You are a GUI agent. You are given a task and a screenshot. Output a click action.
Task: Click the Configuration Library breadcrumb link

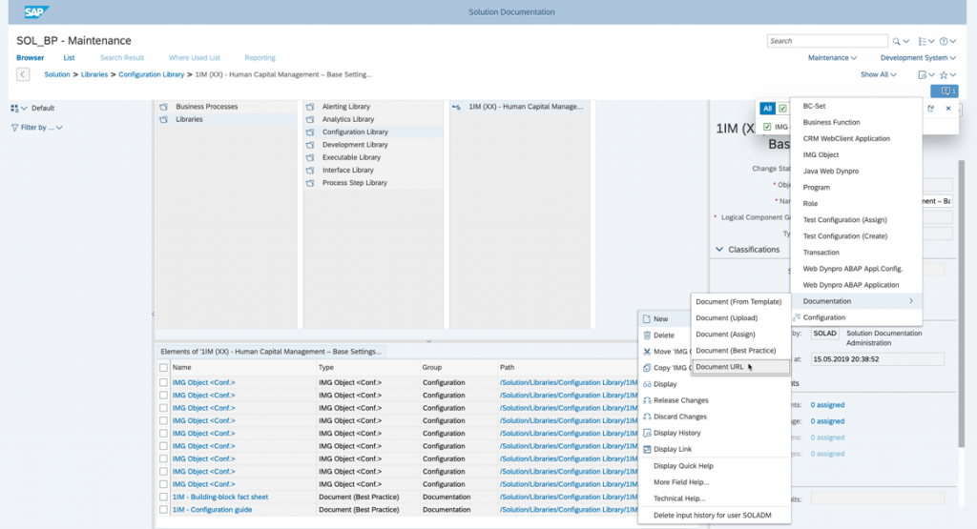(152, 74)
